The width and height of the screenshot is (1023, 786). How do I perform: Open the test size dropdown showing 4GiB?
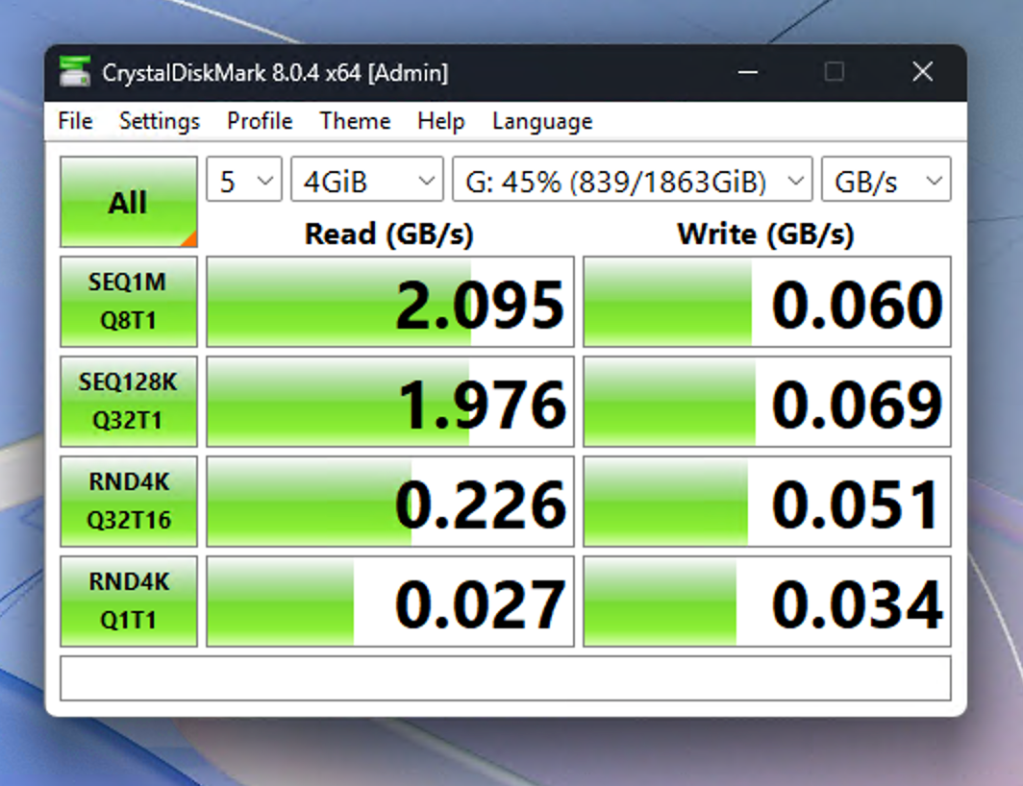tap(367, 180)
